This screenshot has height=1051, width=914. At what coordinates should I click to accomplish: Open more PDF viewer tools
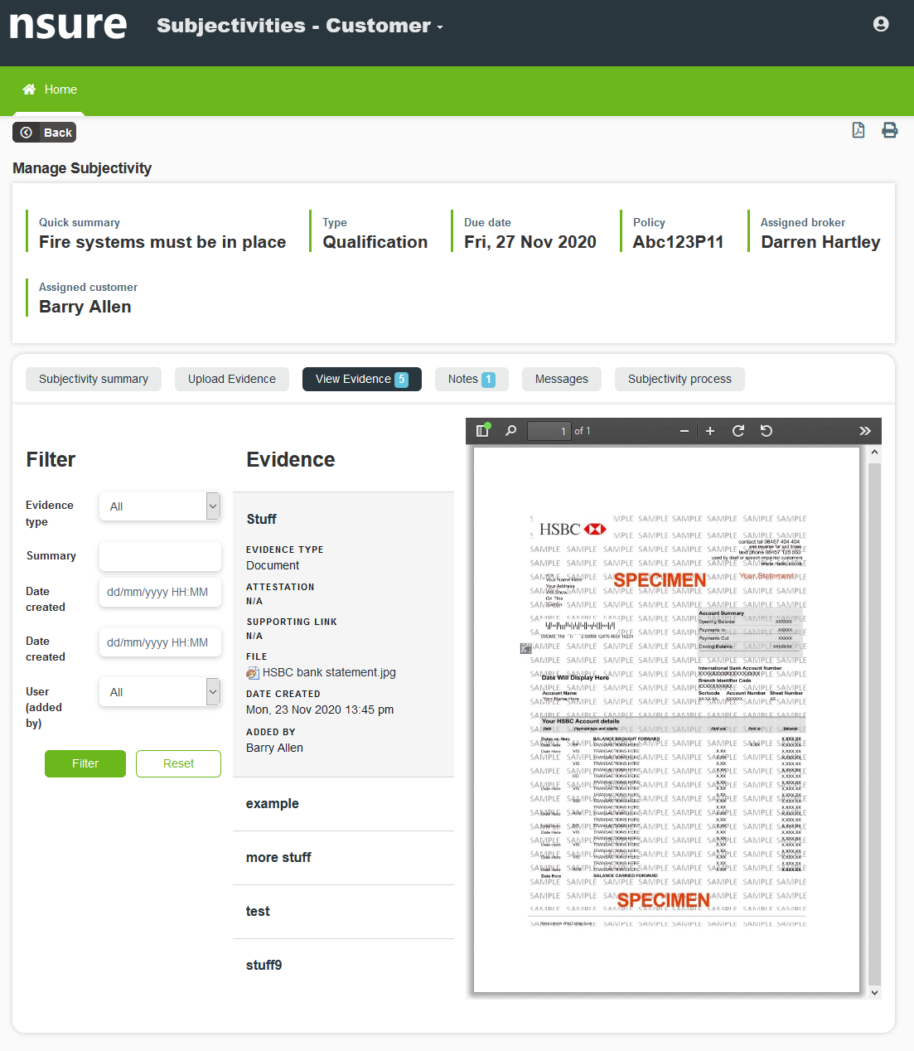pos(865,431)
